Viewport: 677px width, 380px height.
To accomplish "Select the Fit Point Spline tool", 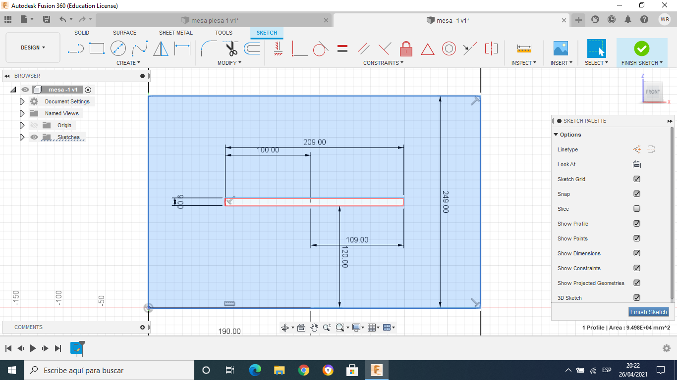I will [x=140, y=48].
